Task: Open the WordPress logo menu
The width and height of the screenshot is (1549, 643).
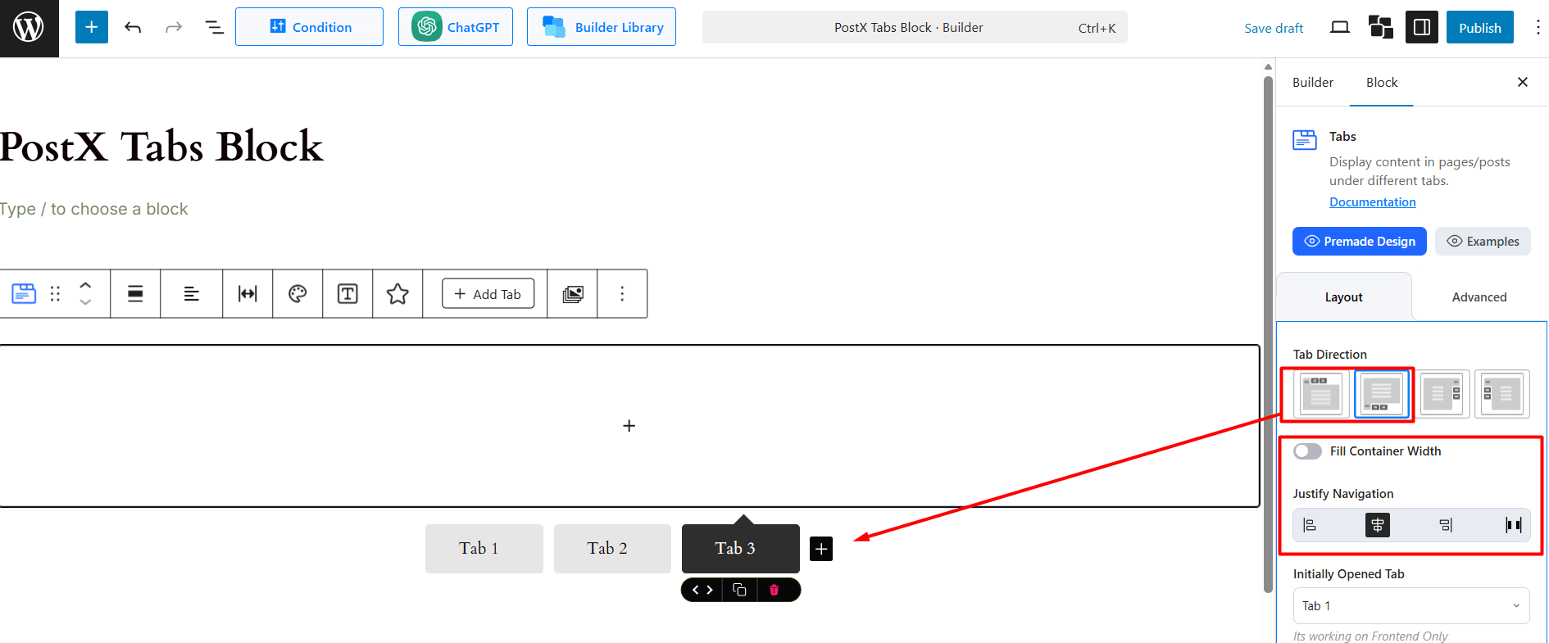Action: pos(29,28)
